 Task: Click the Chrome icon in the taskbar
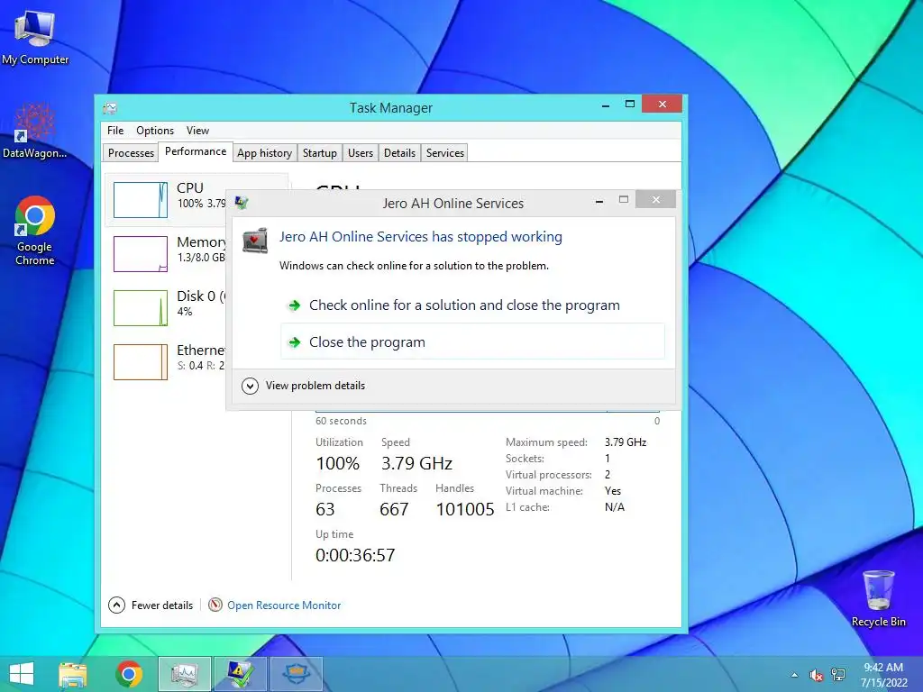129,674
